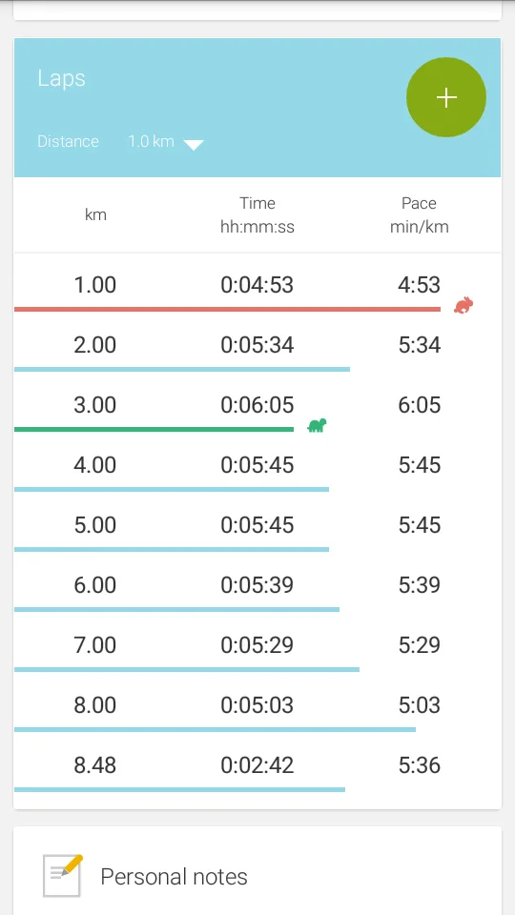The width and height of the screenshot is (515, 915).
Task: Click the red rabbit fastest-lap icon
Action: (463, 305)
